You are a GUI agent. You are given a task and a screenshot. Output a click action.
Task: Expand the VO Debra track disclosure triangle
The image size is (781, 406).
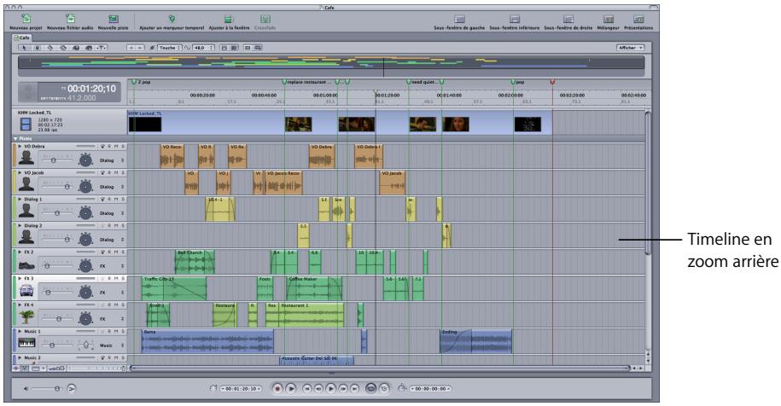(x=20, y=147)
